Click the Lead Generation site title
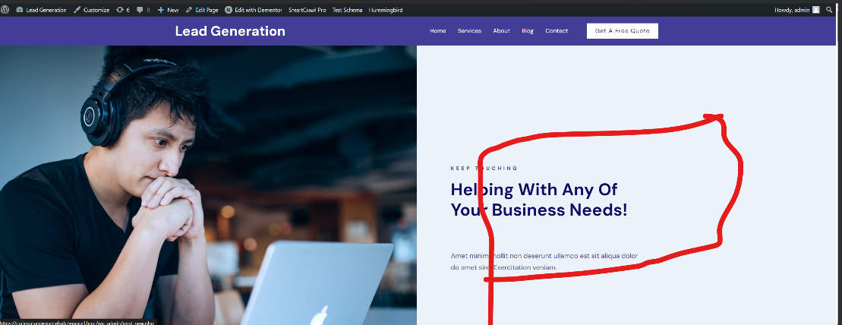 tap(230, 31)
